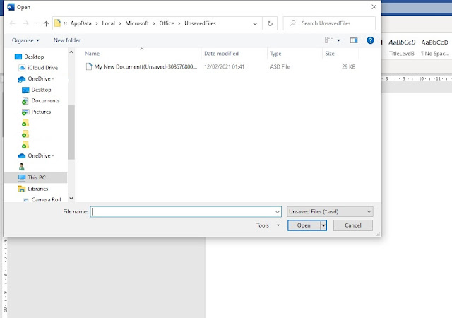The height and width of the screenshot is (318, 452).
Task: Click Office in the address path
Action: click(167, 23)
